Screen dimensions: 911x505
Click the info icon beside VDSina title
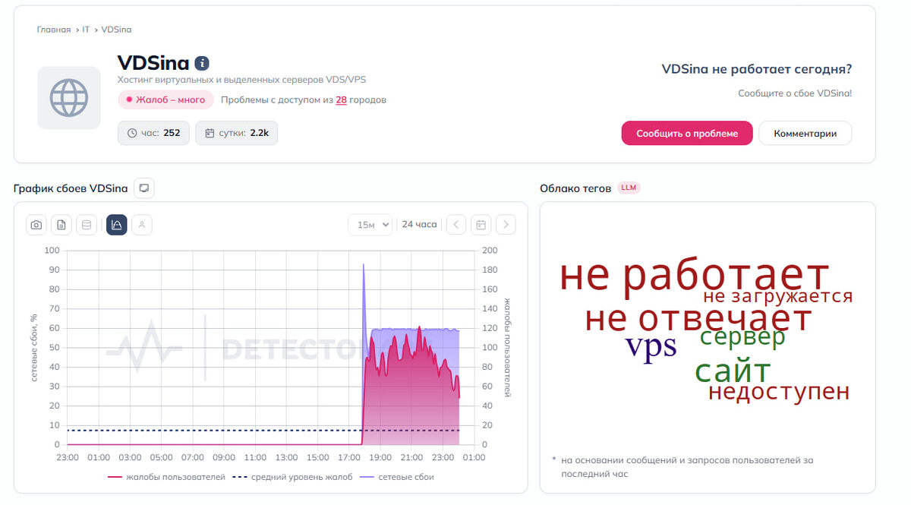tap(202, 63)
